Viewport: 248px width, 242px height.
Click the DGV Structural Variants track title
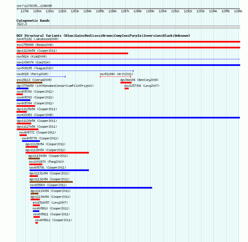point(103,36)
